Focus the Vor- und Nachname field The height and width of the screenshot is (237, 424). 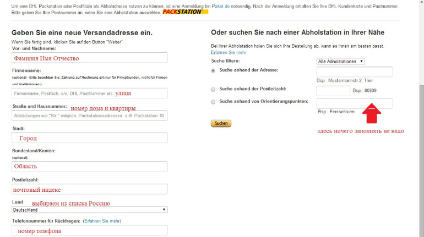(89, 58)
